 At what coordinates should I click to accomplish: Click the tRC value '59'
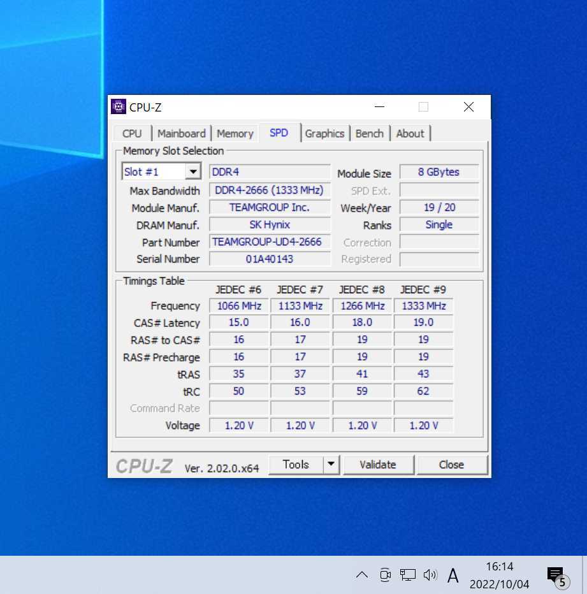tap(362, 391)
